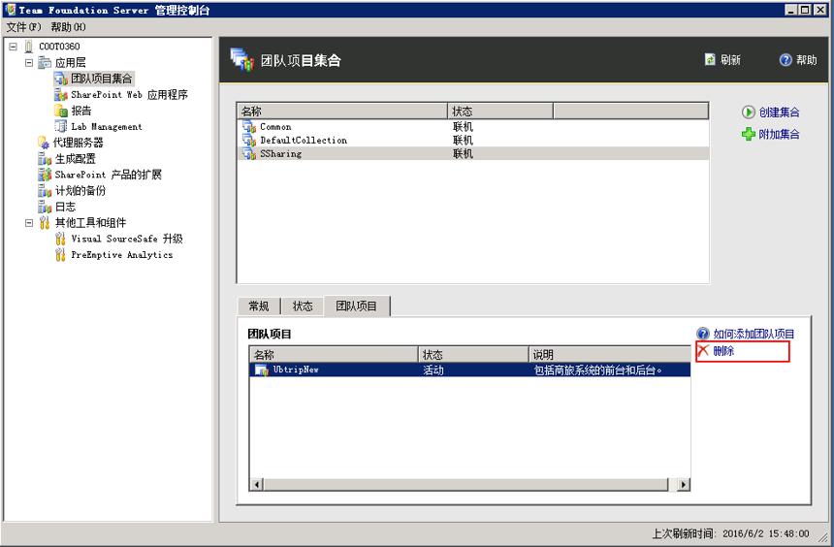Select the UbtripNew project icon
Viewport: 834px width, 547px height.
click(262, 370)
